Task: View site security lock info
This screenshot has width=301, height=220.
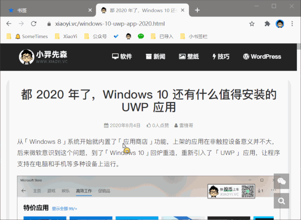Action: (x=49, y=24)
